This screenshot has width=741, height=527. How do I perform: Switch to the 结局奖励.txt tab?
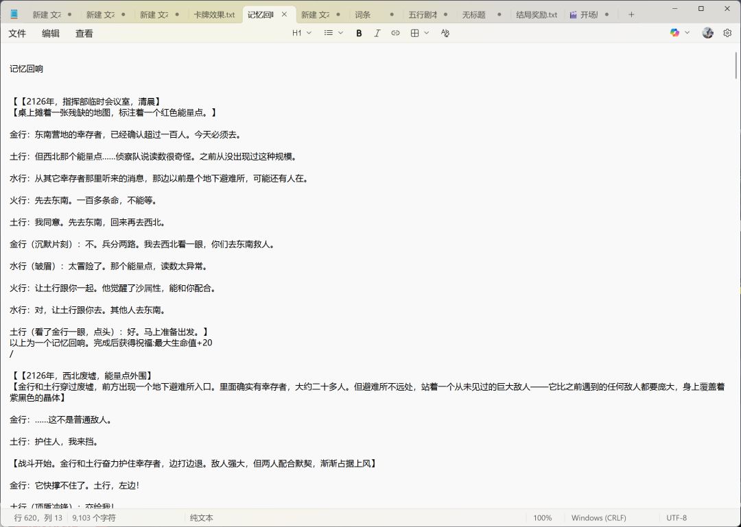[537, 14]
